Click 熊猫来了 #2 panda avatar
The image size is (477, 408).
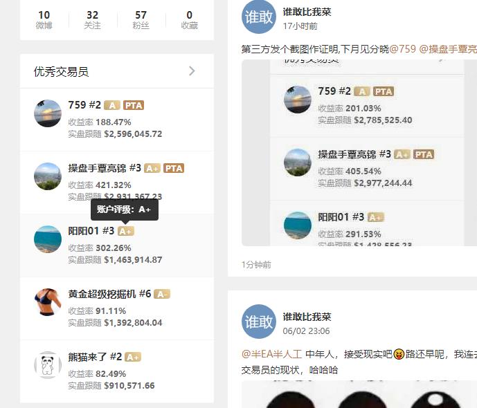click(x=48, y=365)
